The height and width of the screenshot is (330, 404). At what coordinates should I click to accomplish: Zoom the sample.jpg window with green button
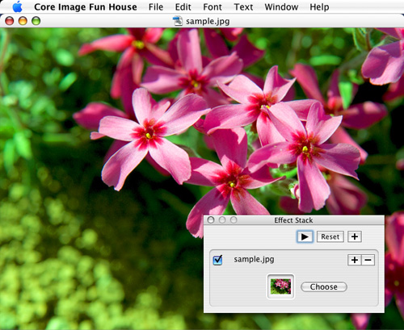(36, 21)
